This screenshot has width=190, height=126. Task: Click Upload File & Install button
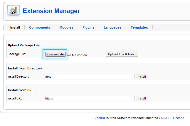click(x=122, y=54)
